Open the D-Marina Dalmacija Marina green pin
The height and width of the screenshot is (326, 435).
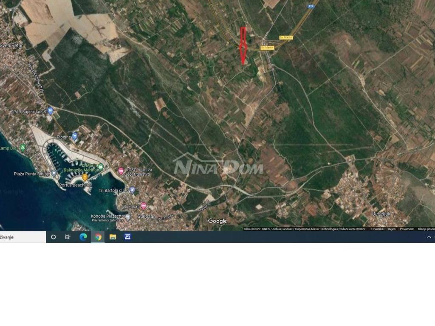[101, 166]
